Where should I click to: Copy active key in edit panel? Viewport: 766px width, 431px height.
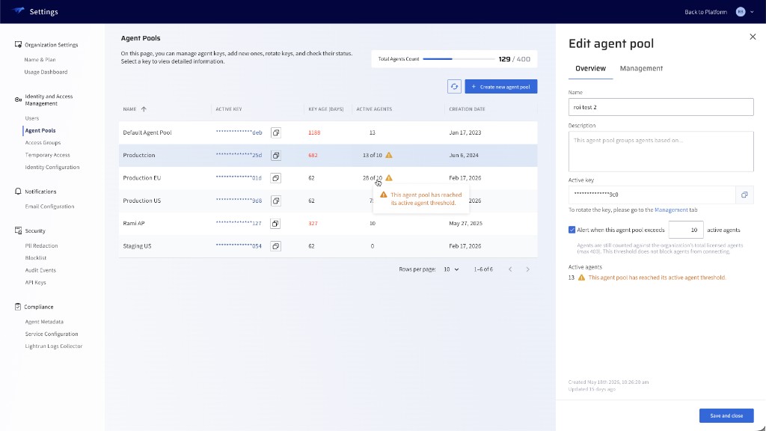pos(744,195)
